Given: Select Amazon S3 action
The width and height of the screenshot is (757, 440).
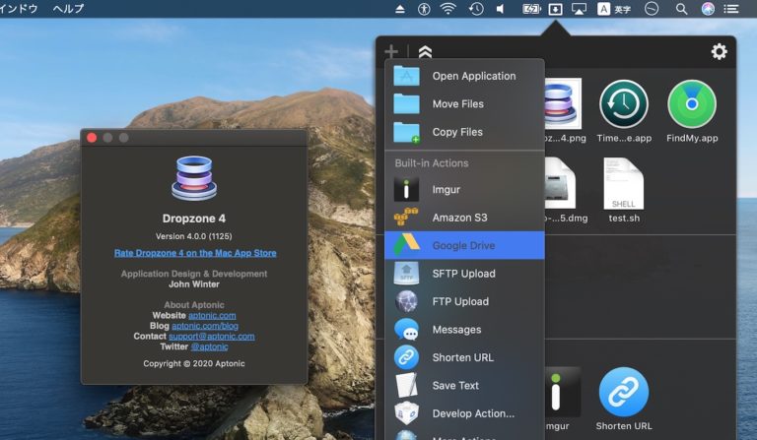Looking at the screenshot, I should [459, 218].
